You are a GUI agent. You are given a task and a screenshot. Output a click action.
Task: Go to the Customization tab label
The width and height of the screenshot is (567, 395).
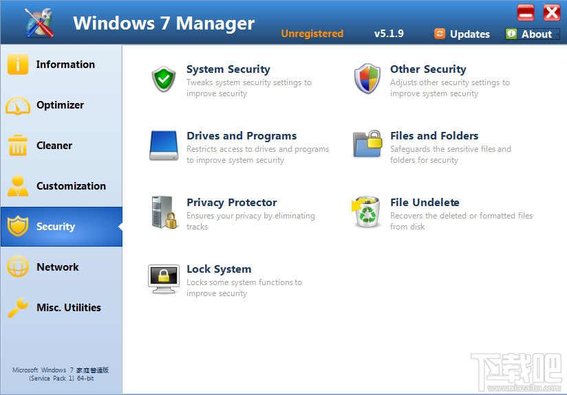tap(72, 186)
